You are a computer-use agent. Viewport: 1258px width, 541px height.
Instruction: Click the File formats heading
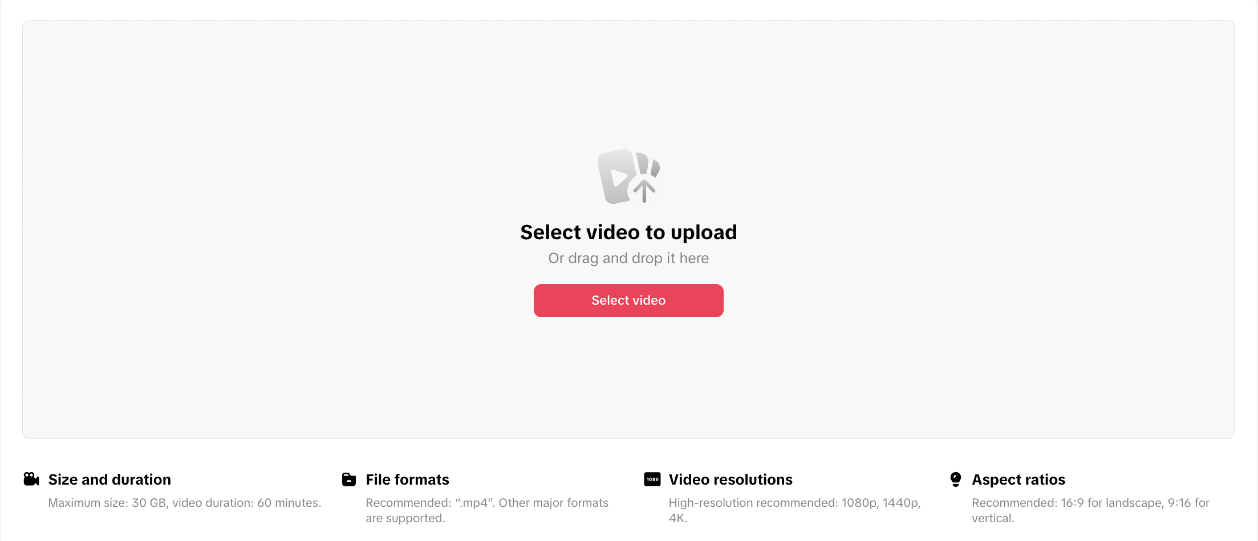point(407,479)
